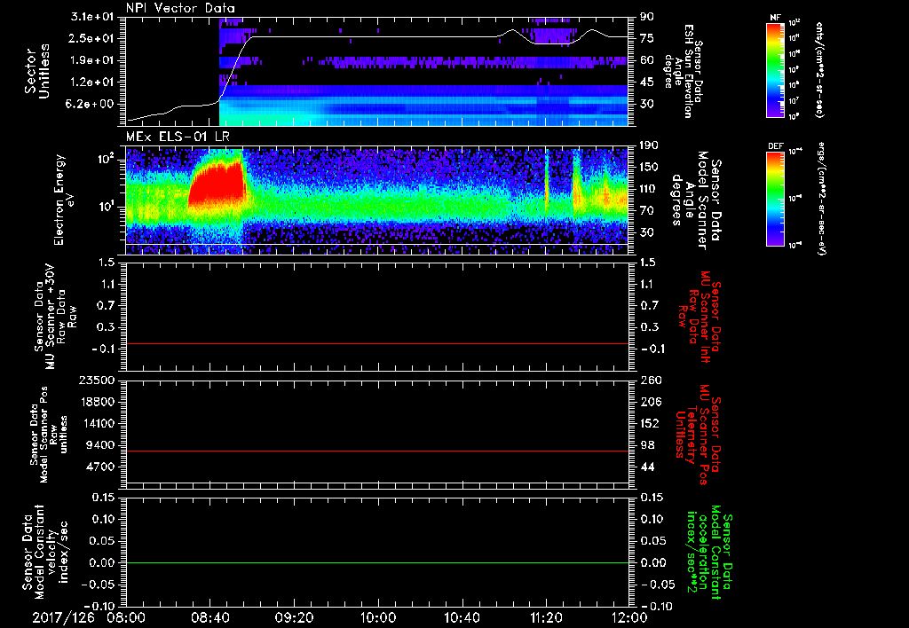Click the '75' sun elevation tick
Screen dimensions: 909x628
click(647, 38)
